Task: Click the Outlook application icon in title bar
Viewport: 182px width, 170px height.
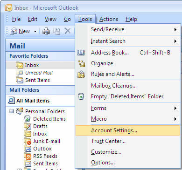Action: [8, 7]
